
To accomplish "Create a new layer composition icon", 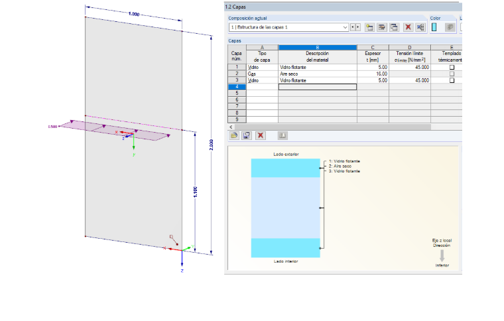I will pos(369,27).
